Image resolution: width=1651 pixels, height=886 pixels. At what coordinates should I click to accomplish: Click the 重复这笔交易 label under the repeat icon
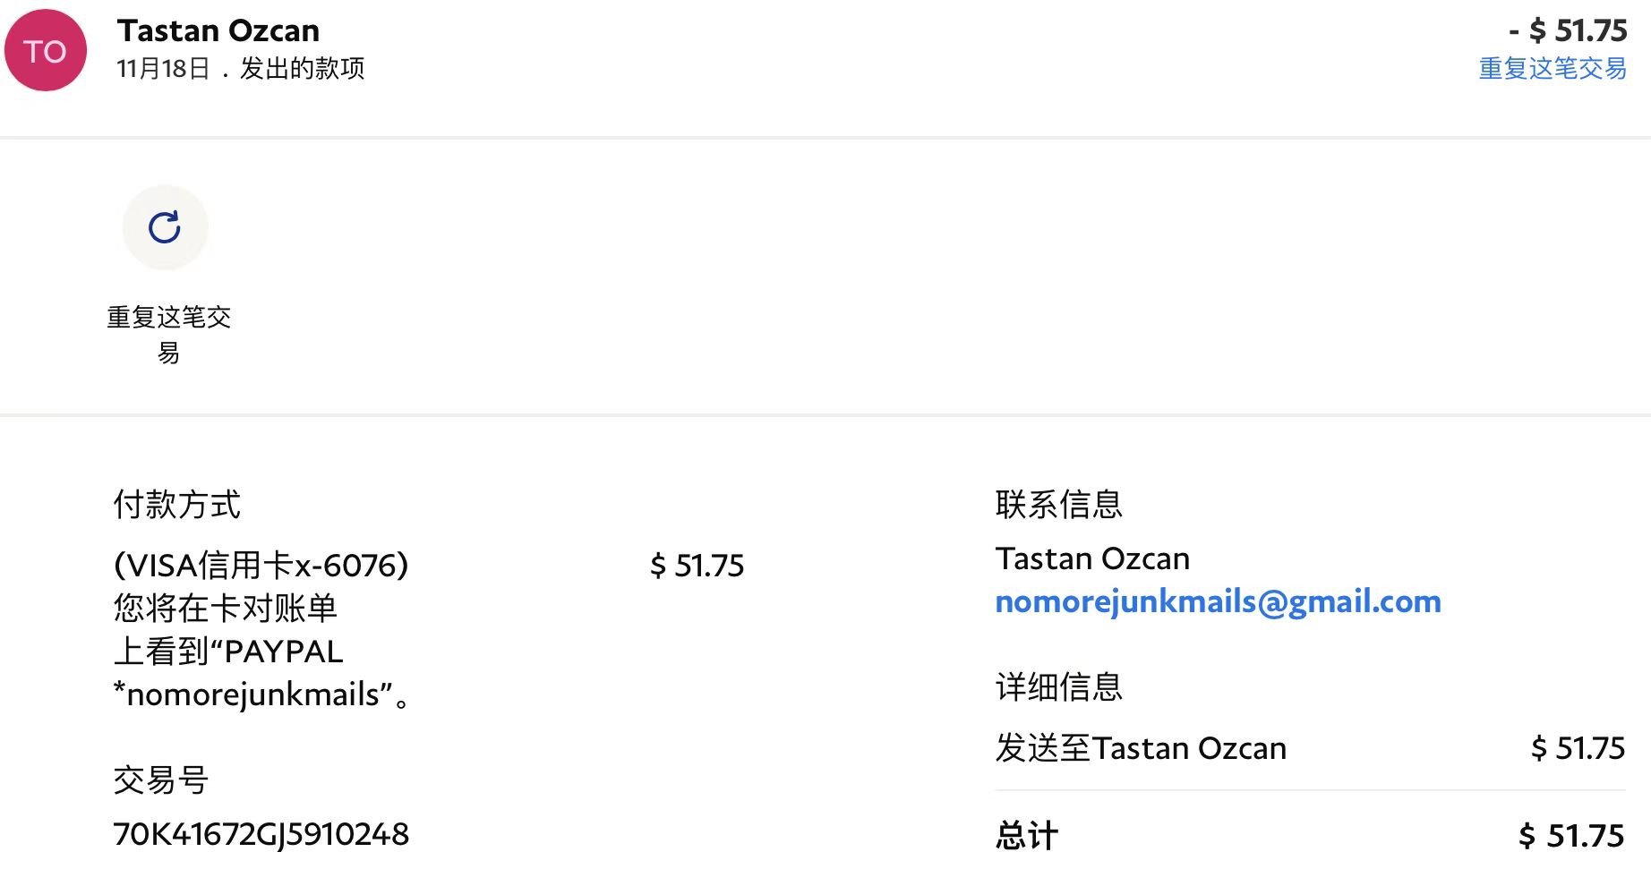click(x=169, y=335)
